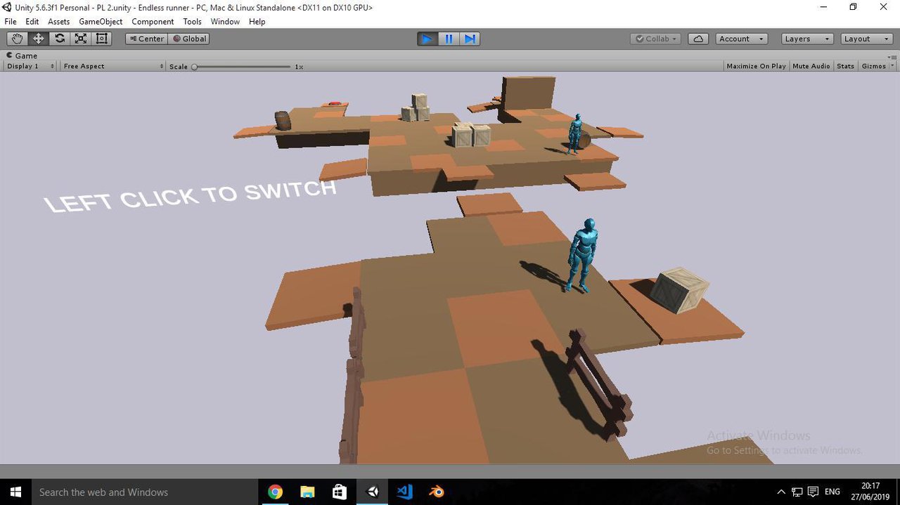Open the network status tray icon

point(797,492)
